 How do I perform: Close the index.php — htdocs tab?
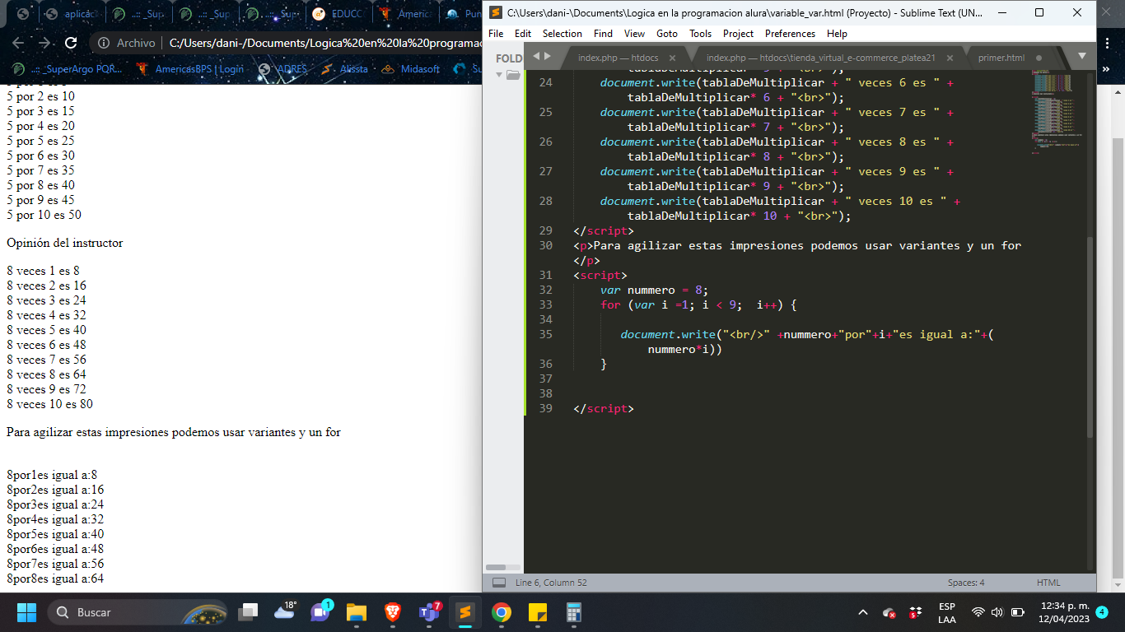pos(672,58)
